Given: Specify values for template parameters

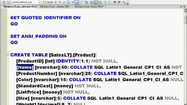Looking at the screenshot, I should tap(124, 2).
